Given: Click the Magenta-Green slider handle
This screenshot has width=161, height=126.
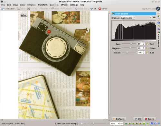Looking at the screenshot, I should pyautogui.click(x=130, y=48).
